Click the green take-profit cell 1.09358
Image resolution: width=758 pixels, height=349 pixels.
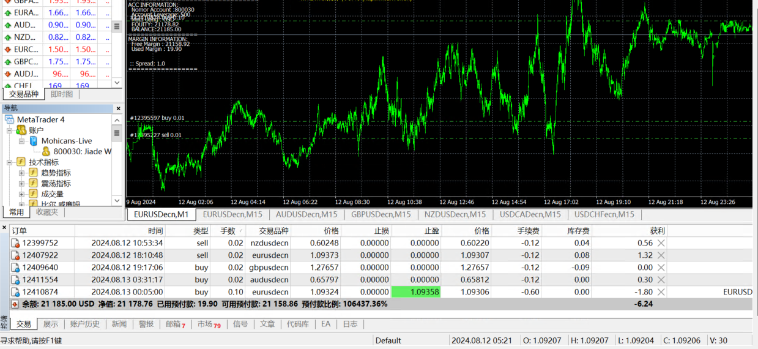tap(416, 292)
